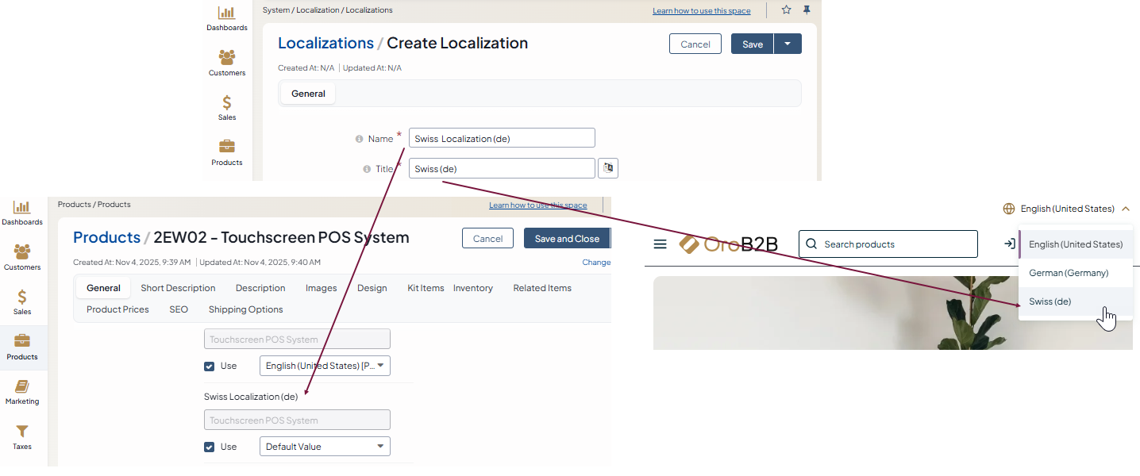The width and height of the screenshot is (1140, 476).
Task: Click the storefront sign-in icon
Action: pos(1009,244)
